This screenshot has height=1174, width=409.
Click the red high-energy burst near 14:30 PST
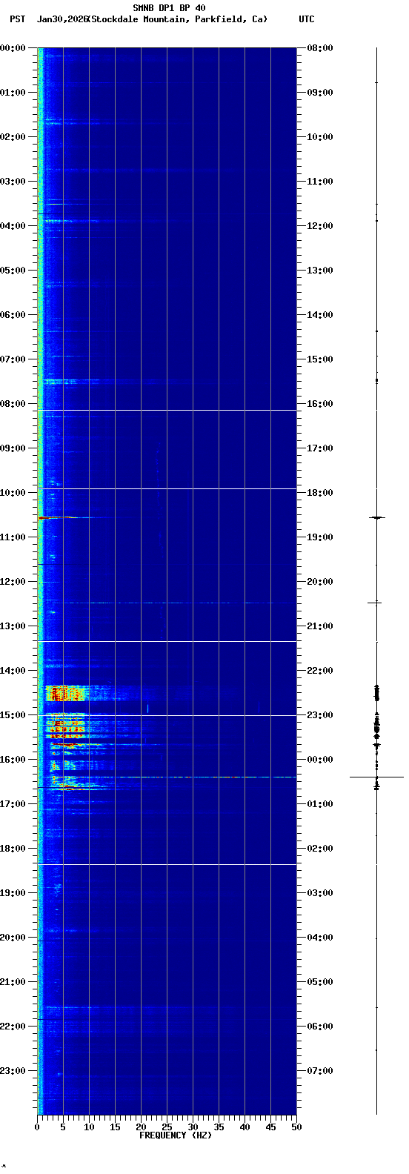pos(67,694)
